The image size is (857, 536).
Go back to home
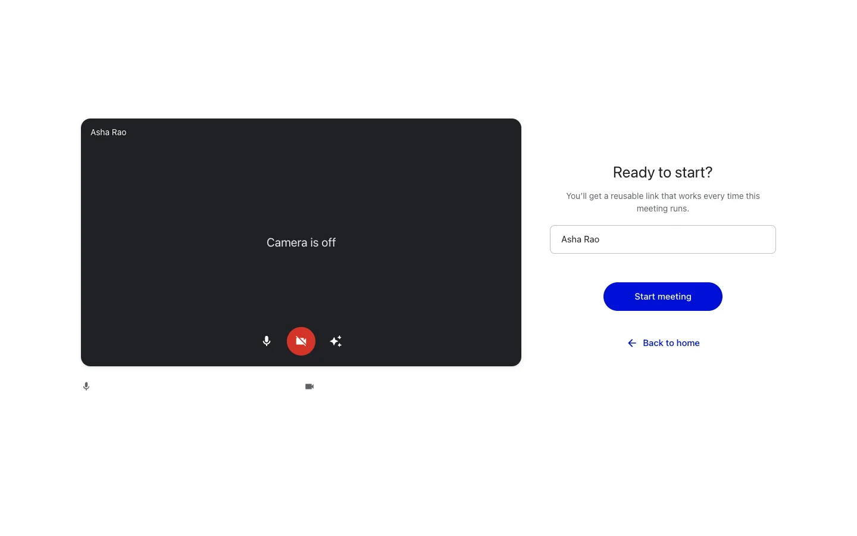coord(663,343)
